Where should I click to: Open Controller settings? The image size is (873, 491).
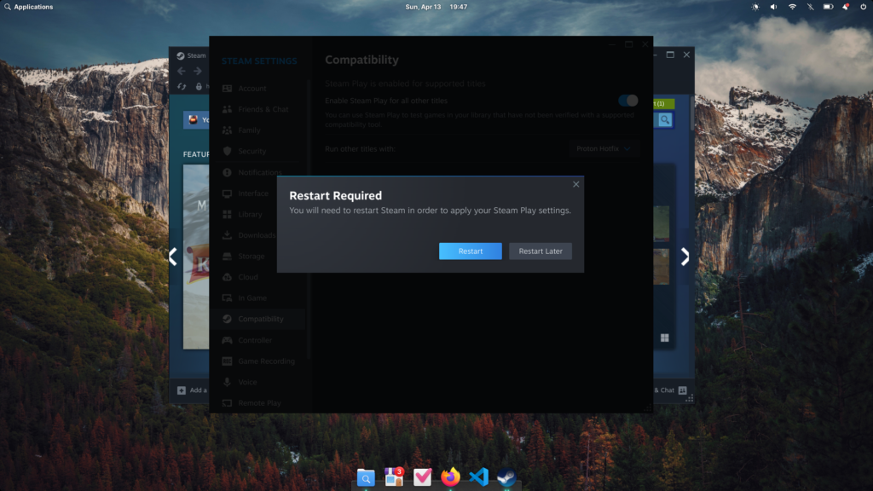259,340
